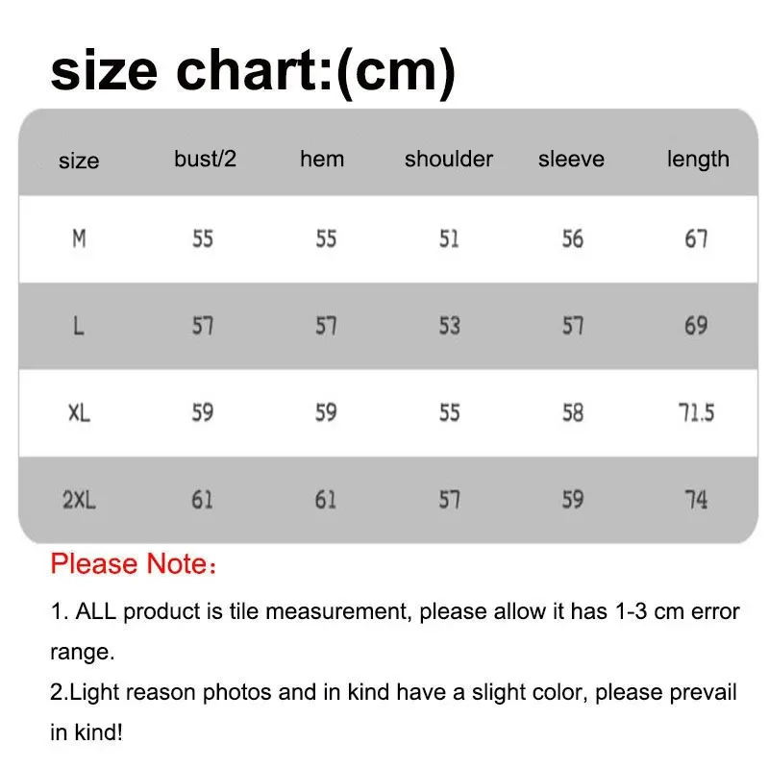
Task: Select the L size row label
Action: click(x=79, y=326)
